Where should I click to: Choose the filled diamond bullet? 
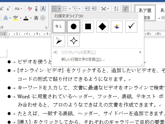point(102,27)
